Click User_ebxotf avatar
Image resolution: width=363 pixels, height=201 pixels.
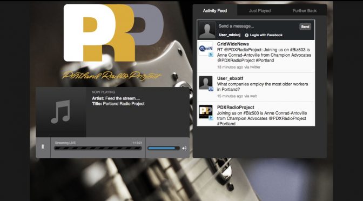[x=206, y=83]
